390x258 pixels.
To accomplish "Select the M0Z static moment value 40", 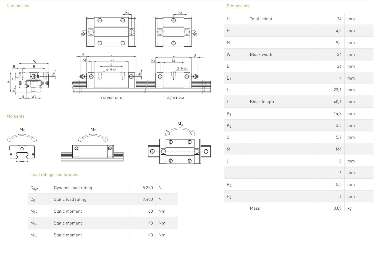I will (150, 235).
